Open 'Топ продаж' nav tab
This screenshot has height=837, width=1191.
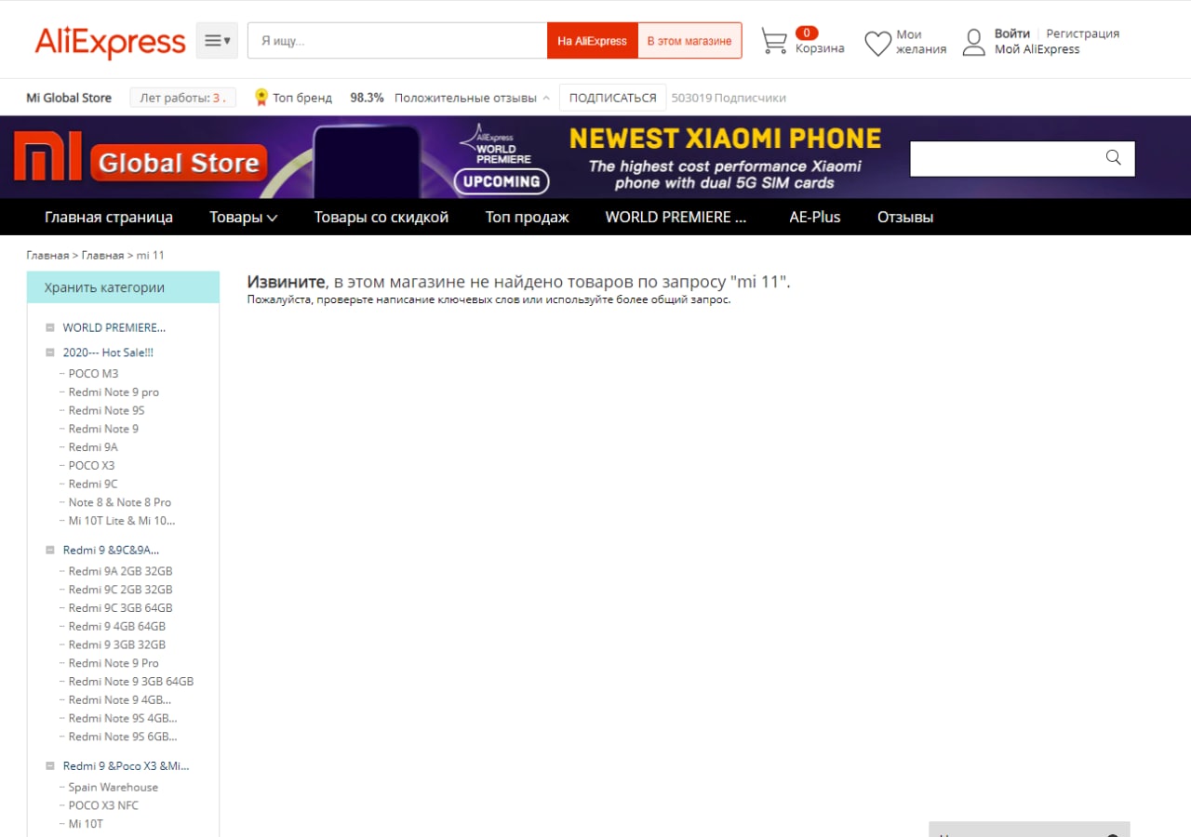[527, 217]
